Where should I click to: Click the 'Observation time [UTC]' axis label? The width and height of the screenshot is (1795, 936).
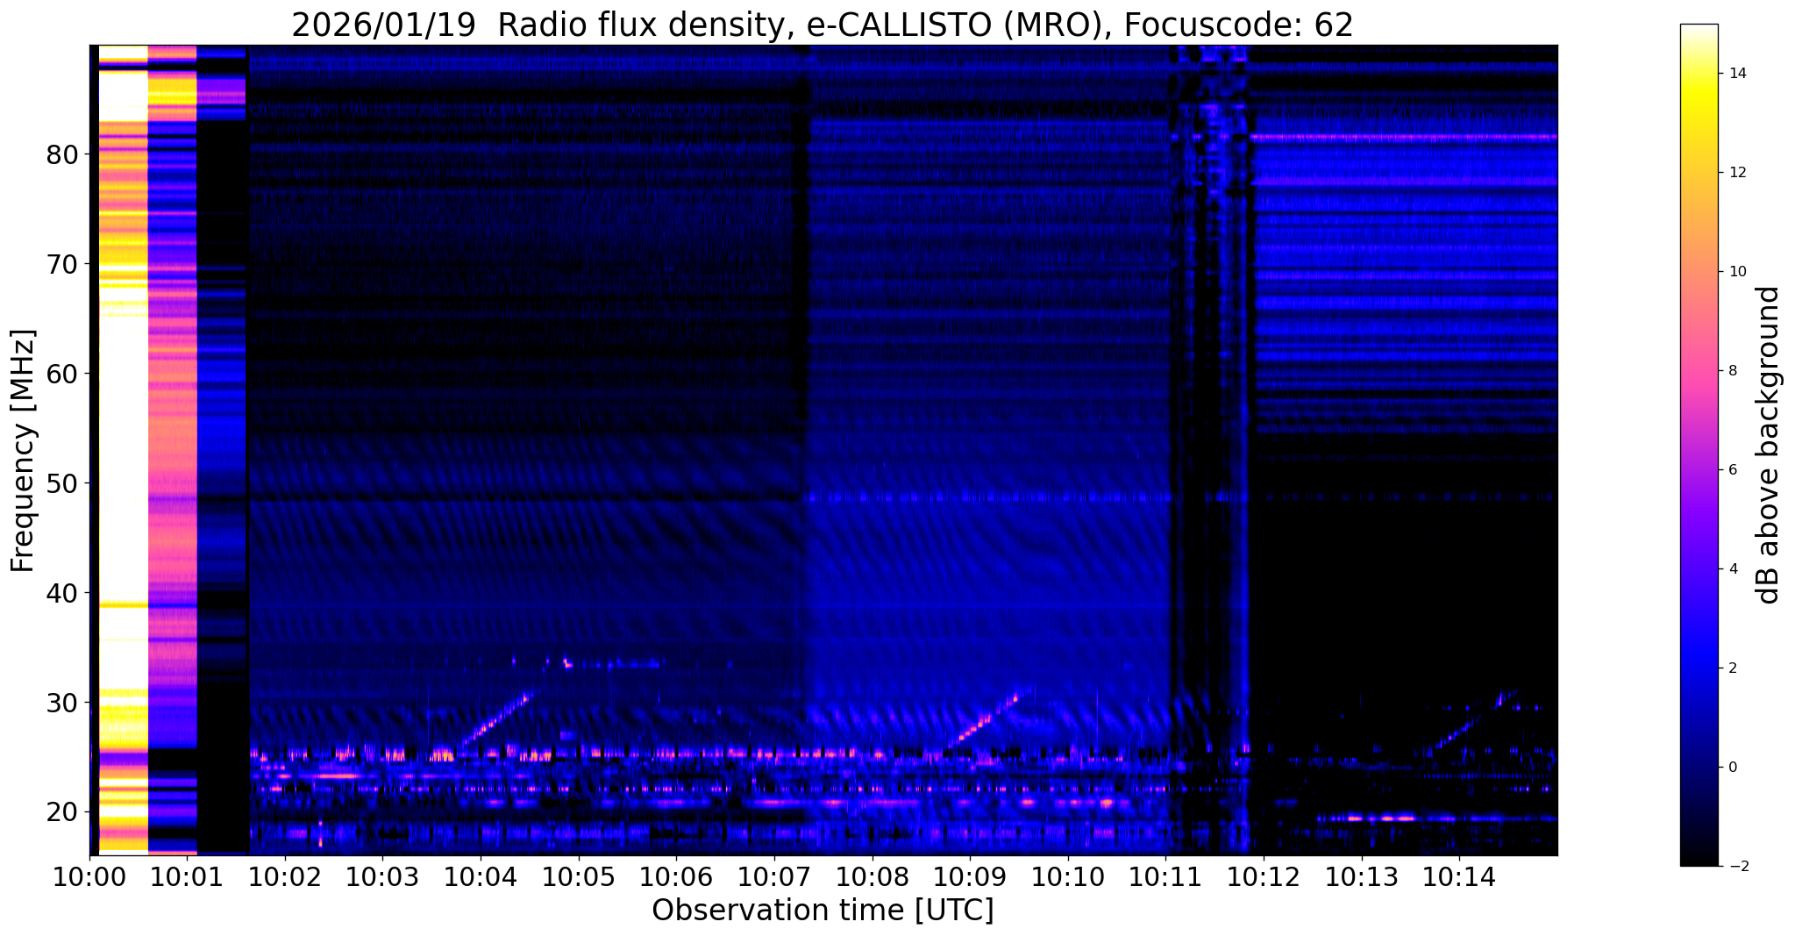(x=823, y=911)
